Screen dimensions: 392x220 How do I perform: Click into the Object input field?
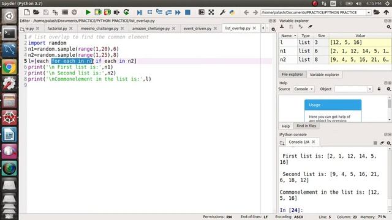click(x=351, y=89)
